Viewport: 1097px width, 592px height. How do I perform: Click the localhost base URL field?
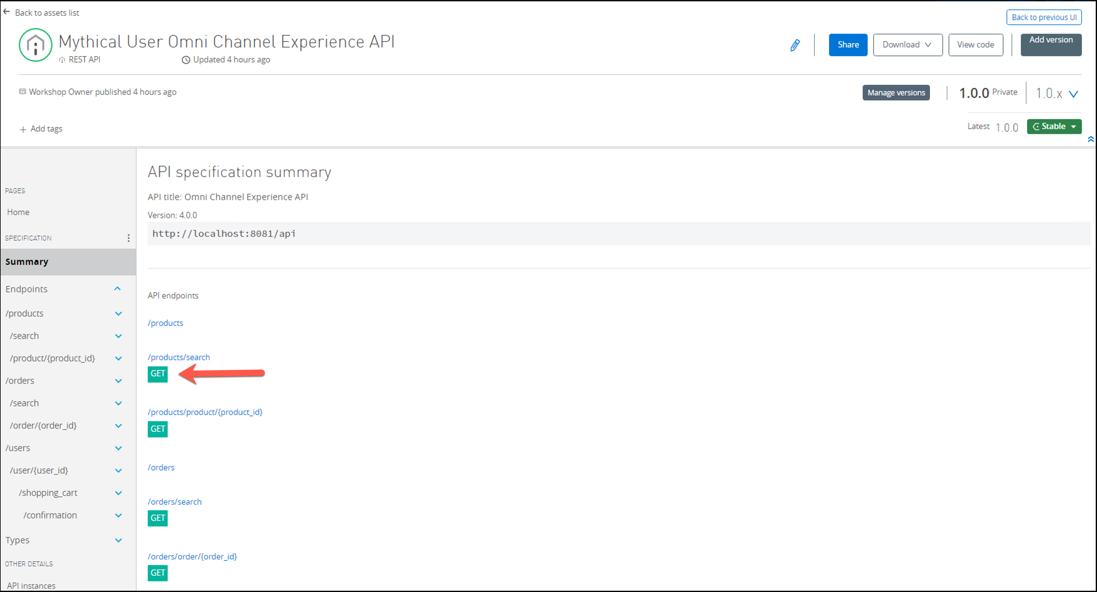(x=224, y=234)
